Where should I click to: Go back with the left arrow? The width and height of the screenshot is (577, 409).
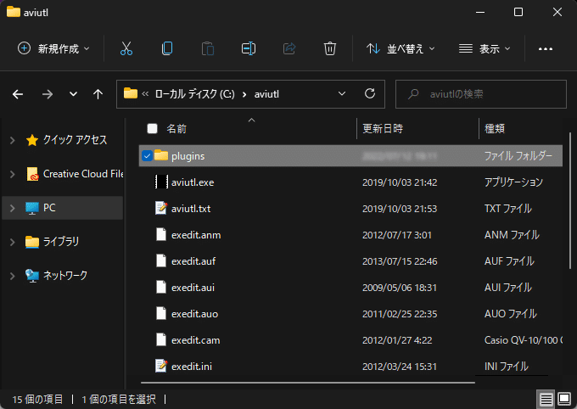18,94
